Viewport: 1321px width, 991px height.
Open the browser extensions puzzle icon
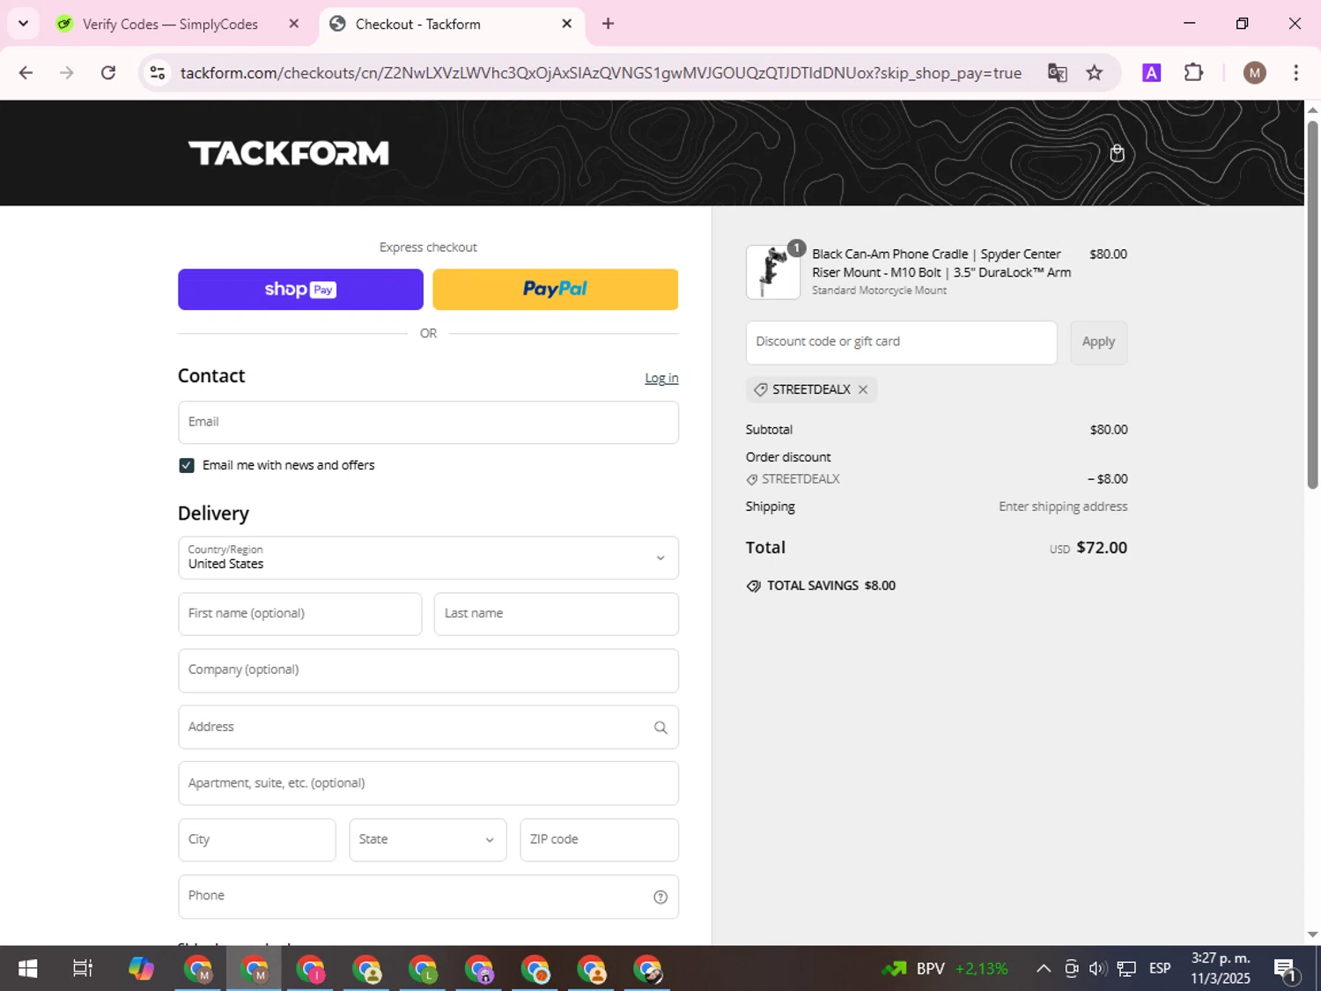(x=1193, y=73)
